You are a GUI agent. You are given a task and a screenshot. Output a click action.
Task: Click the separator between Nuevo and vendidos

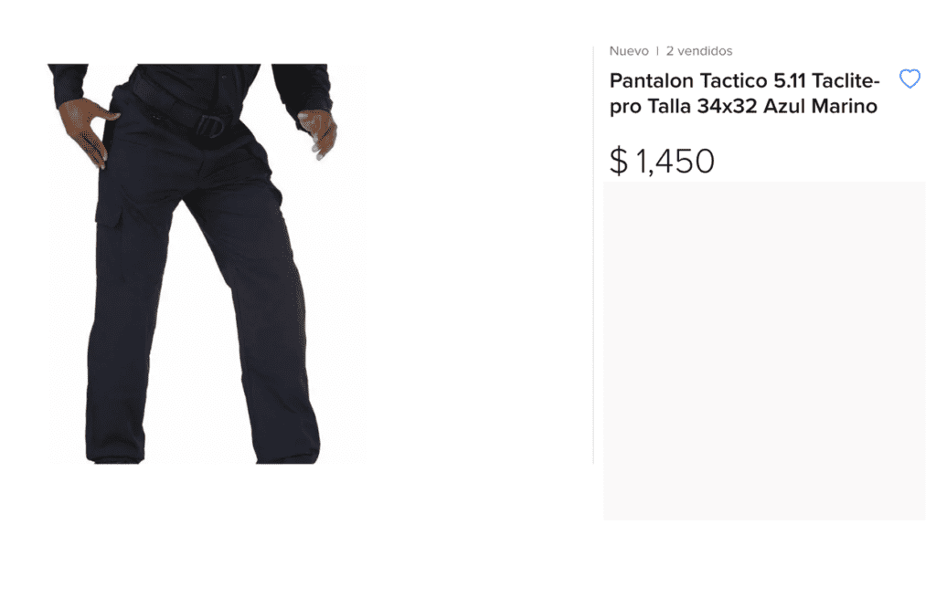tap(657, 51)
